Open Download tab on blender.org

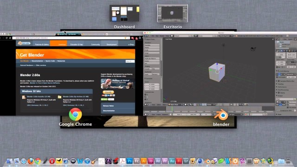58,43
